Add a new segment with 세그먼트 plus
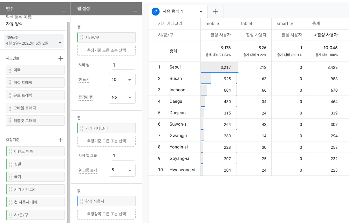The width and height of the screenshot is (349, 223). click(x=60, y=58)
